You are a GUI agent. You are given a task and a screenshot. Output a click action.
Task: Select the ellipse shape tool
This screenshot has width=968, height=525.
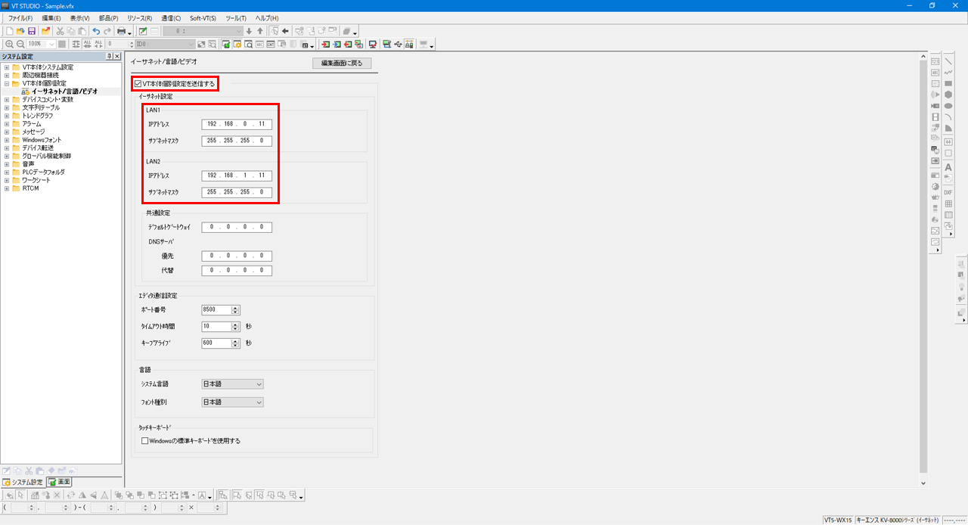pyautogui.click(x=948, y=106)
